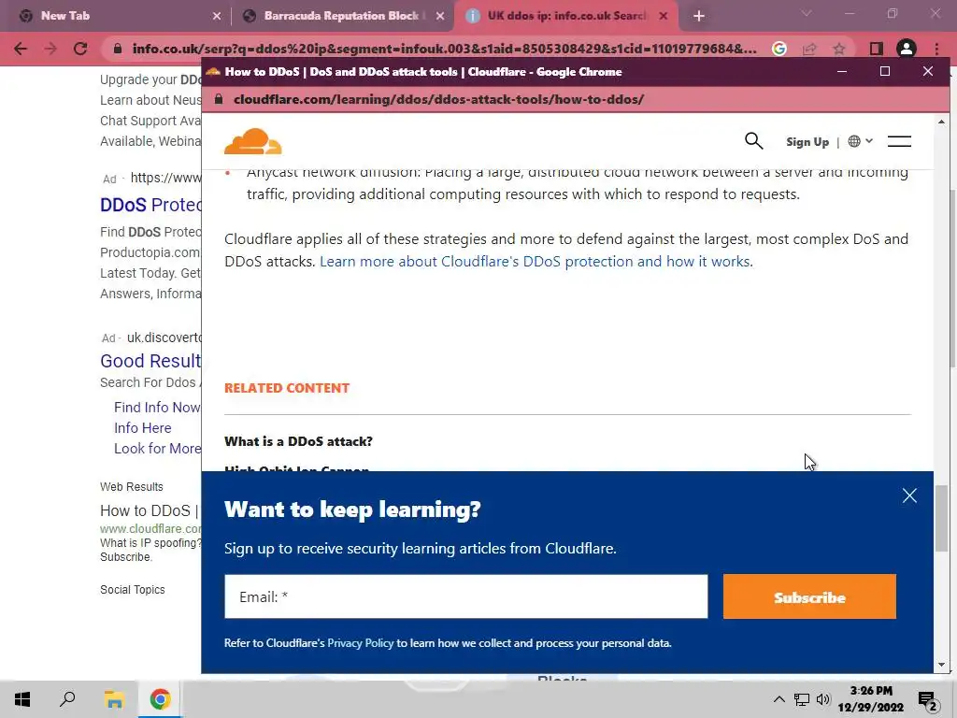Open the Cloudflare language globe dropdown
The height and width of the screenshot is (718, 957).
point(860,141)
